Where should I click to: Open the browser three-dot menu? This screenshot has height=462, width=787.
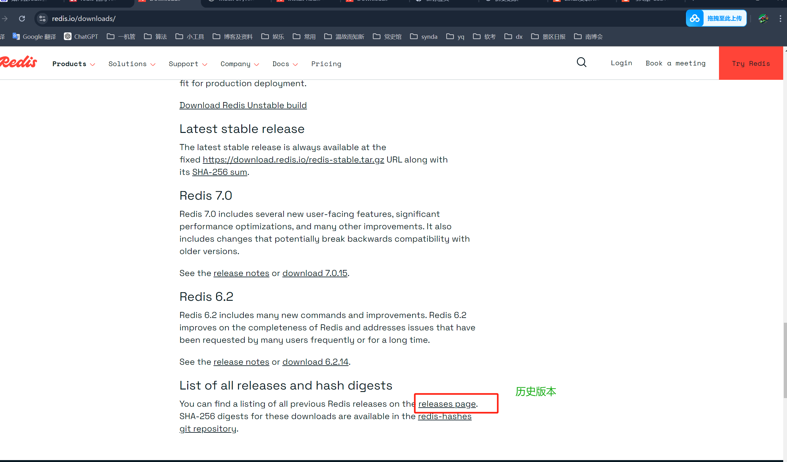[780, 19]
